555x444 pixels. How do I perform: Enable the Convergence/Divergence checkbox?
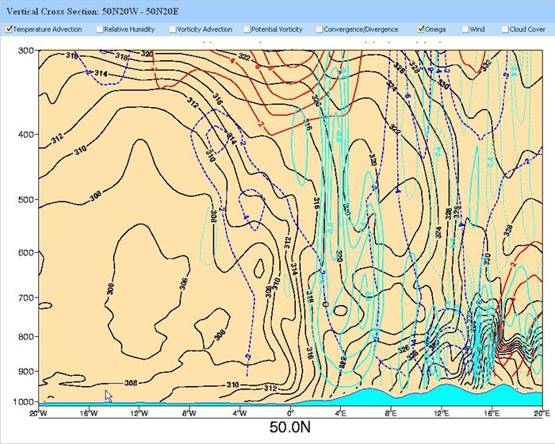(320, 29)
